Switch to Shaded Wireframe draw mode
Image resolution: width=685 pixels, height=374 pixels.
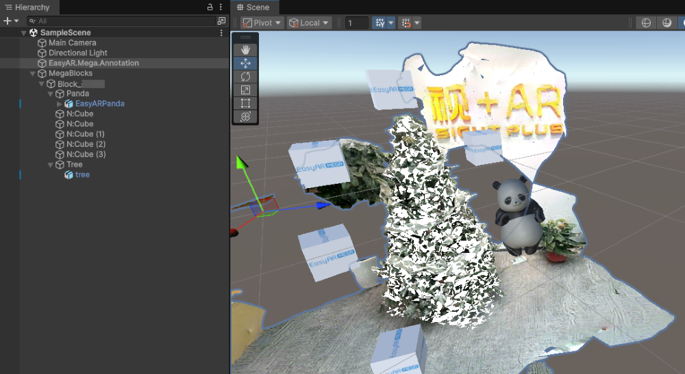[x=667, y=23]
